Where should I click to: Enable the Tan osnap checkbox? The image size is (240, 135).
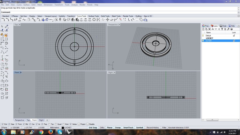point(49,124)
